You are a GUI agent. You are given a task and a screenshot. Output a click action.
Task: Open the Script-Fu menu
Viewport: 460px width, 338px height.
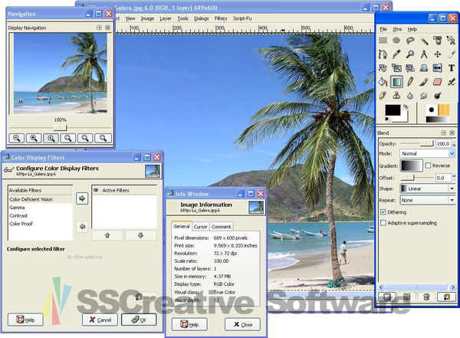click(242, 18)
